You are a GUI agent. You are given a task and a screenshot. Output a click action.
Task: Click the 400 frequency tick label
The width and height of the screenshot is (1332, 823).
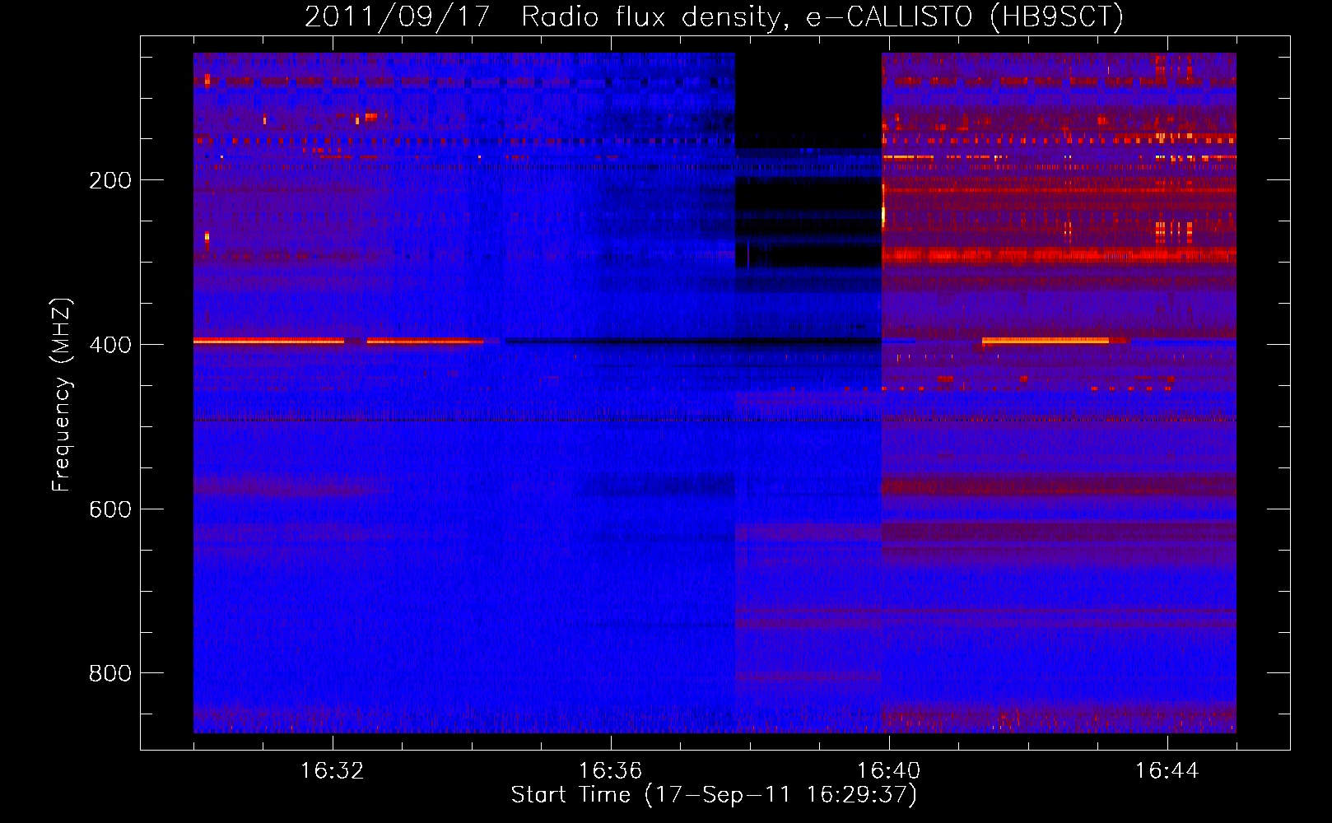pos(110,345)
